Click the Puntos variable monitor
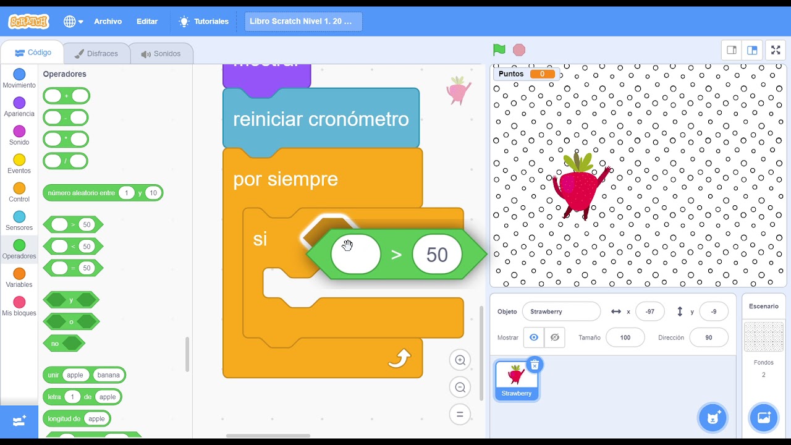The image size is (791, 445). [526, 74]
